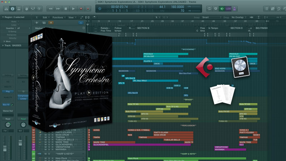This screenshot has width=286, height=161.
Task: Tick the Region Mute checkbox
Action: pos(19,21)
